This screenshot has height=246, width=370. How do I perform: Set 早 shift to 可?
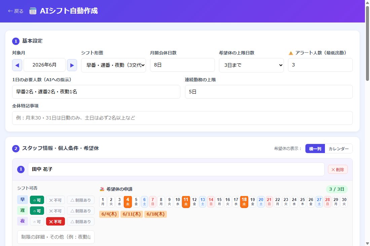37,200
